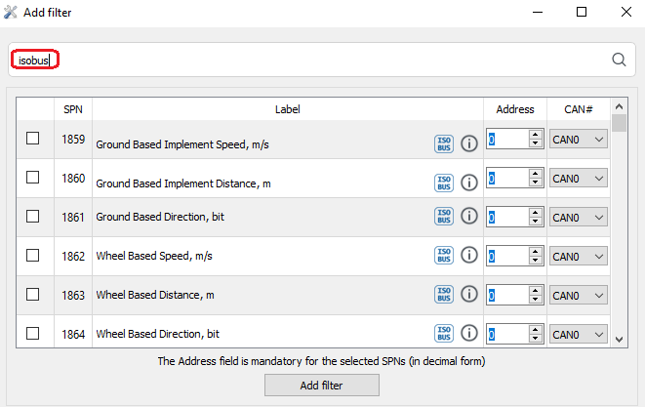Tick the checkbox for SPN 1863
Viewport: 645px width, 407px height.
33,295
